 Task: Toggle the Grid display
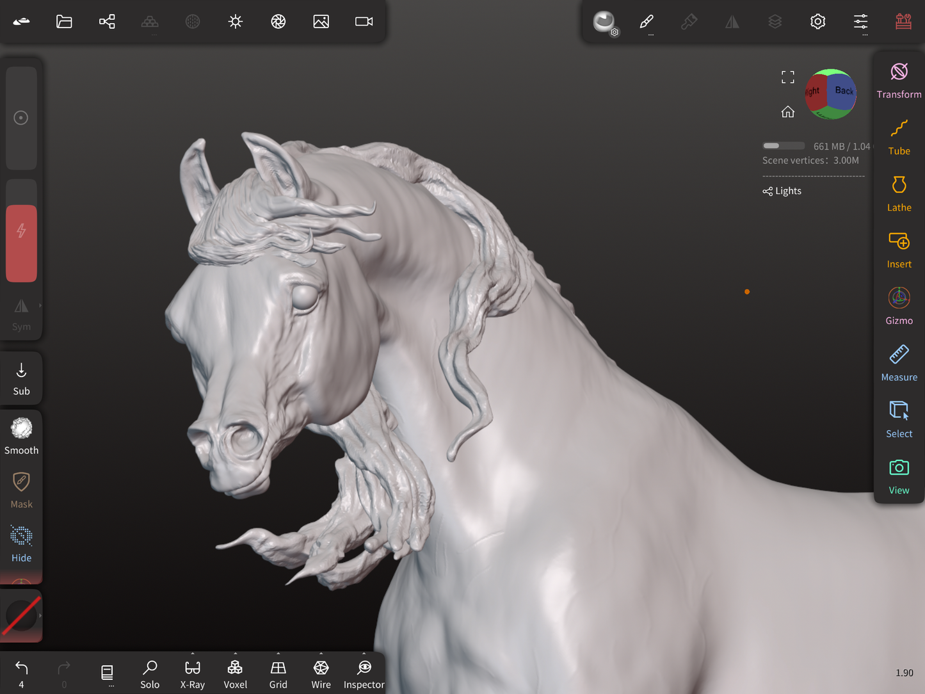click(x=278, y=675)
